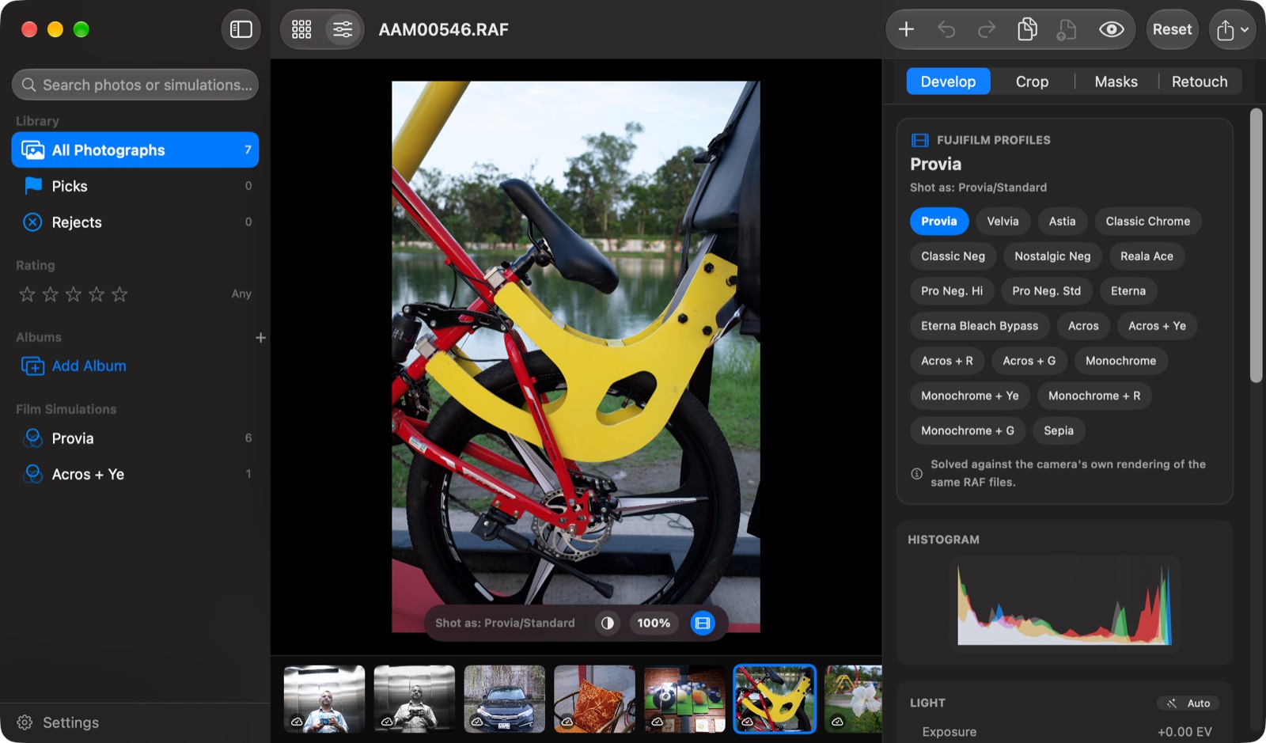This screenshot has height=743, width=1266.
Task: Click the info icon beside solved note
Action: (x=916, y=473)
